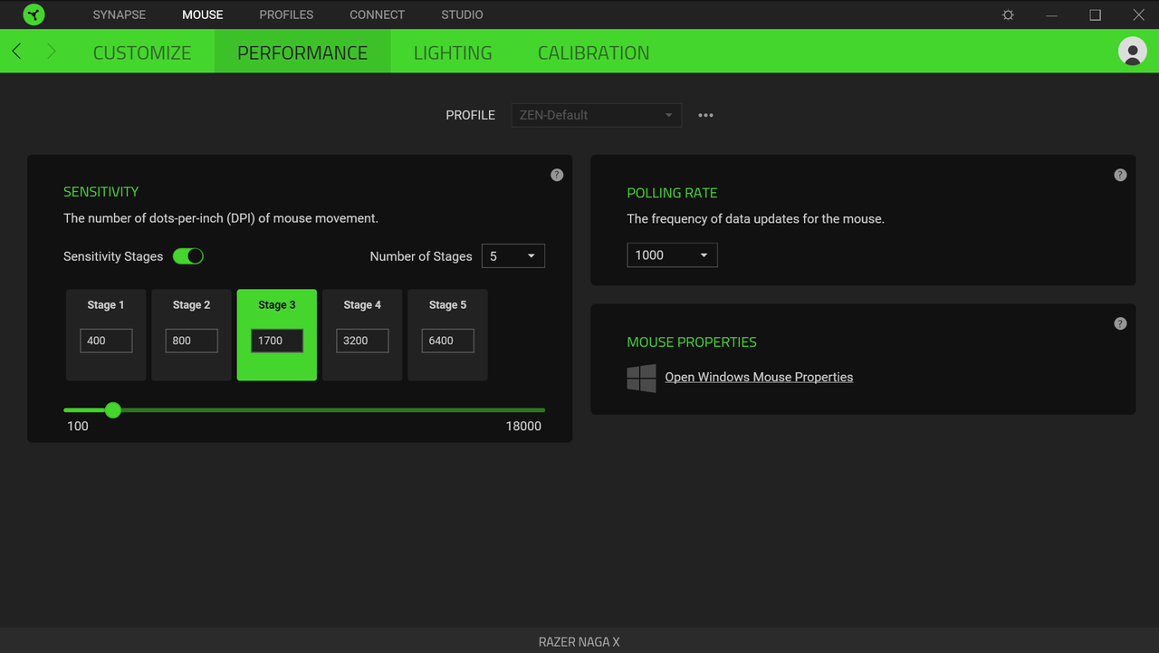Select the Stage 2 card

(x=191, y=335)
